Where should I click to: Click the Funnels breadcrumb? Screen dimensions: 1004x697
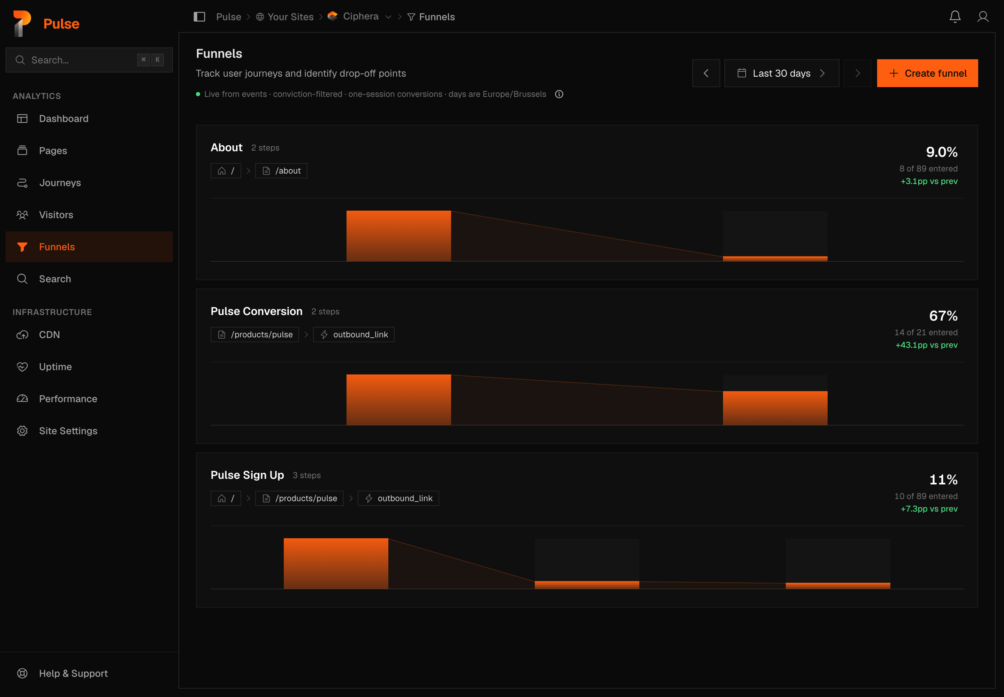[x=431, y=17]
